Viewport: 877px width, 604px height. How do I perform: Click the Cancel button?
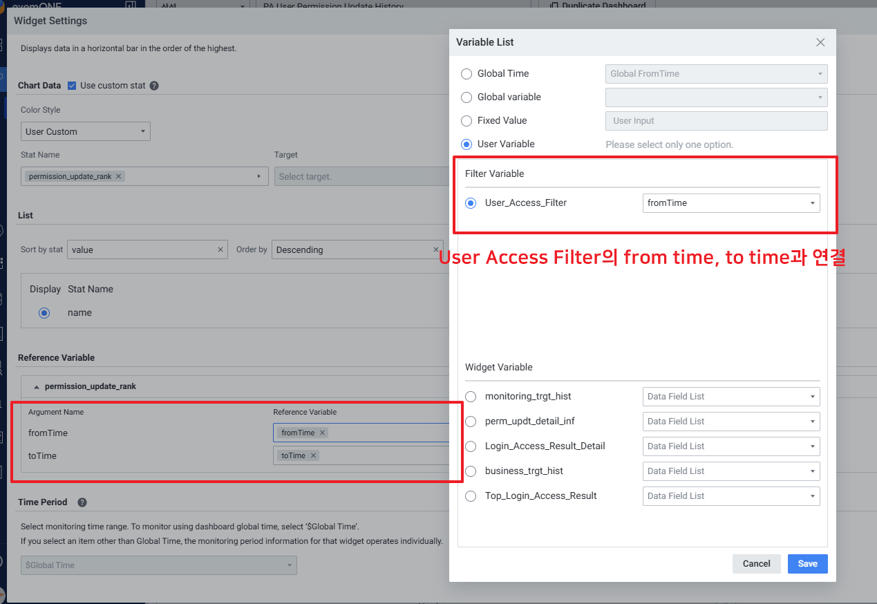point(756,564)
